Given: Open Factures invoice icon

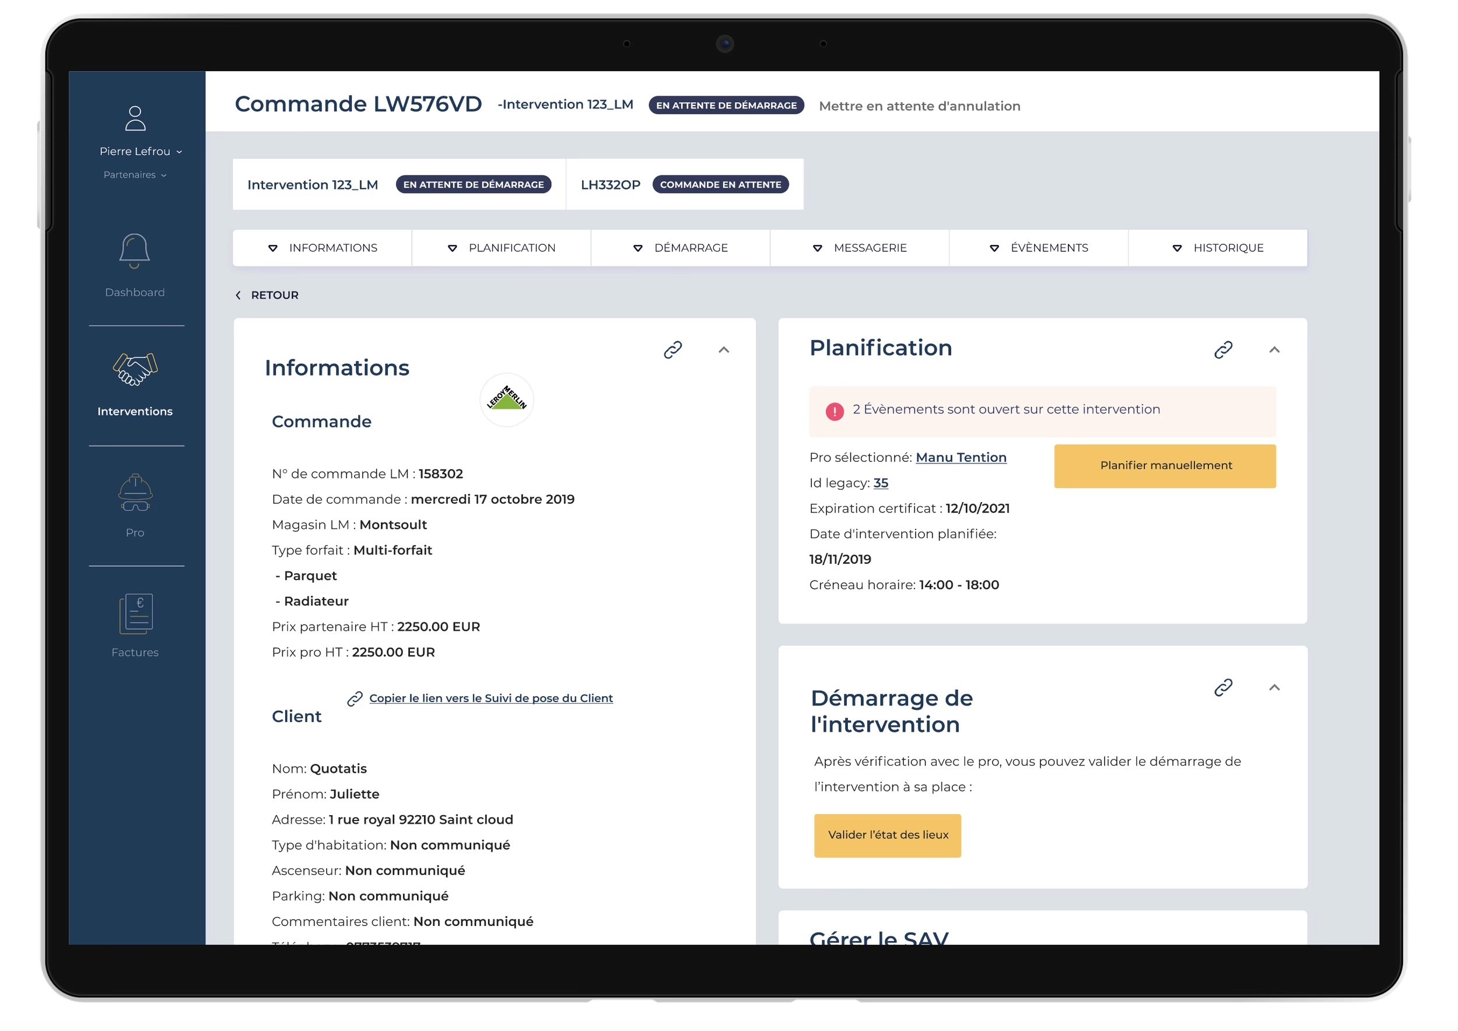Looking at the screenshot, I should [136, 613].
